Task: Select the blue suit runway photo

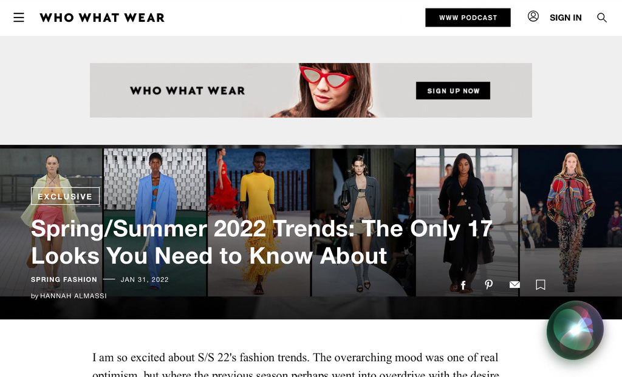Action: tap(155, 222)
